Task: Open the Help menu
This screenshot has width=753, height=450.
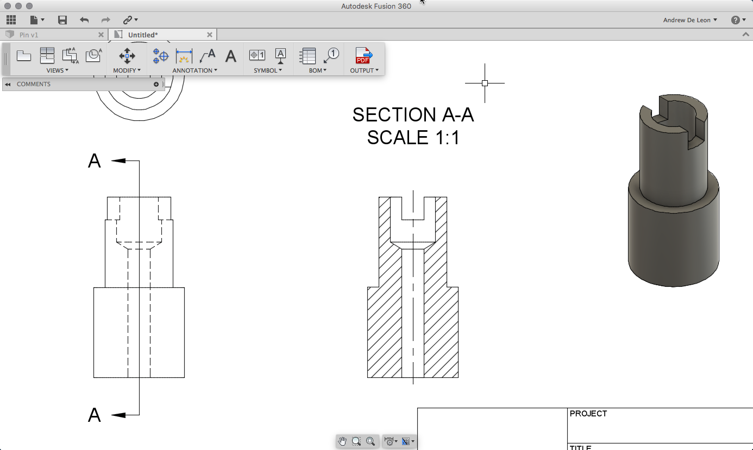Action: pyautogui.click(x=738, y=20)
